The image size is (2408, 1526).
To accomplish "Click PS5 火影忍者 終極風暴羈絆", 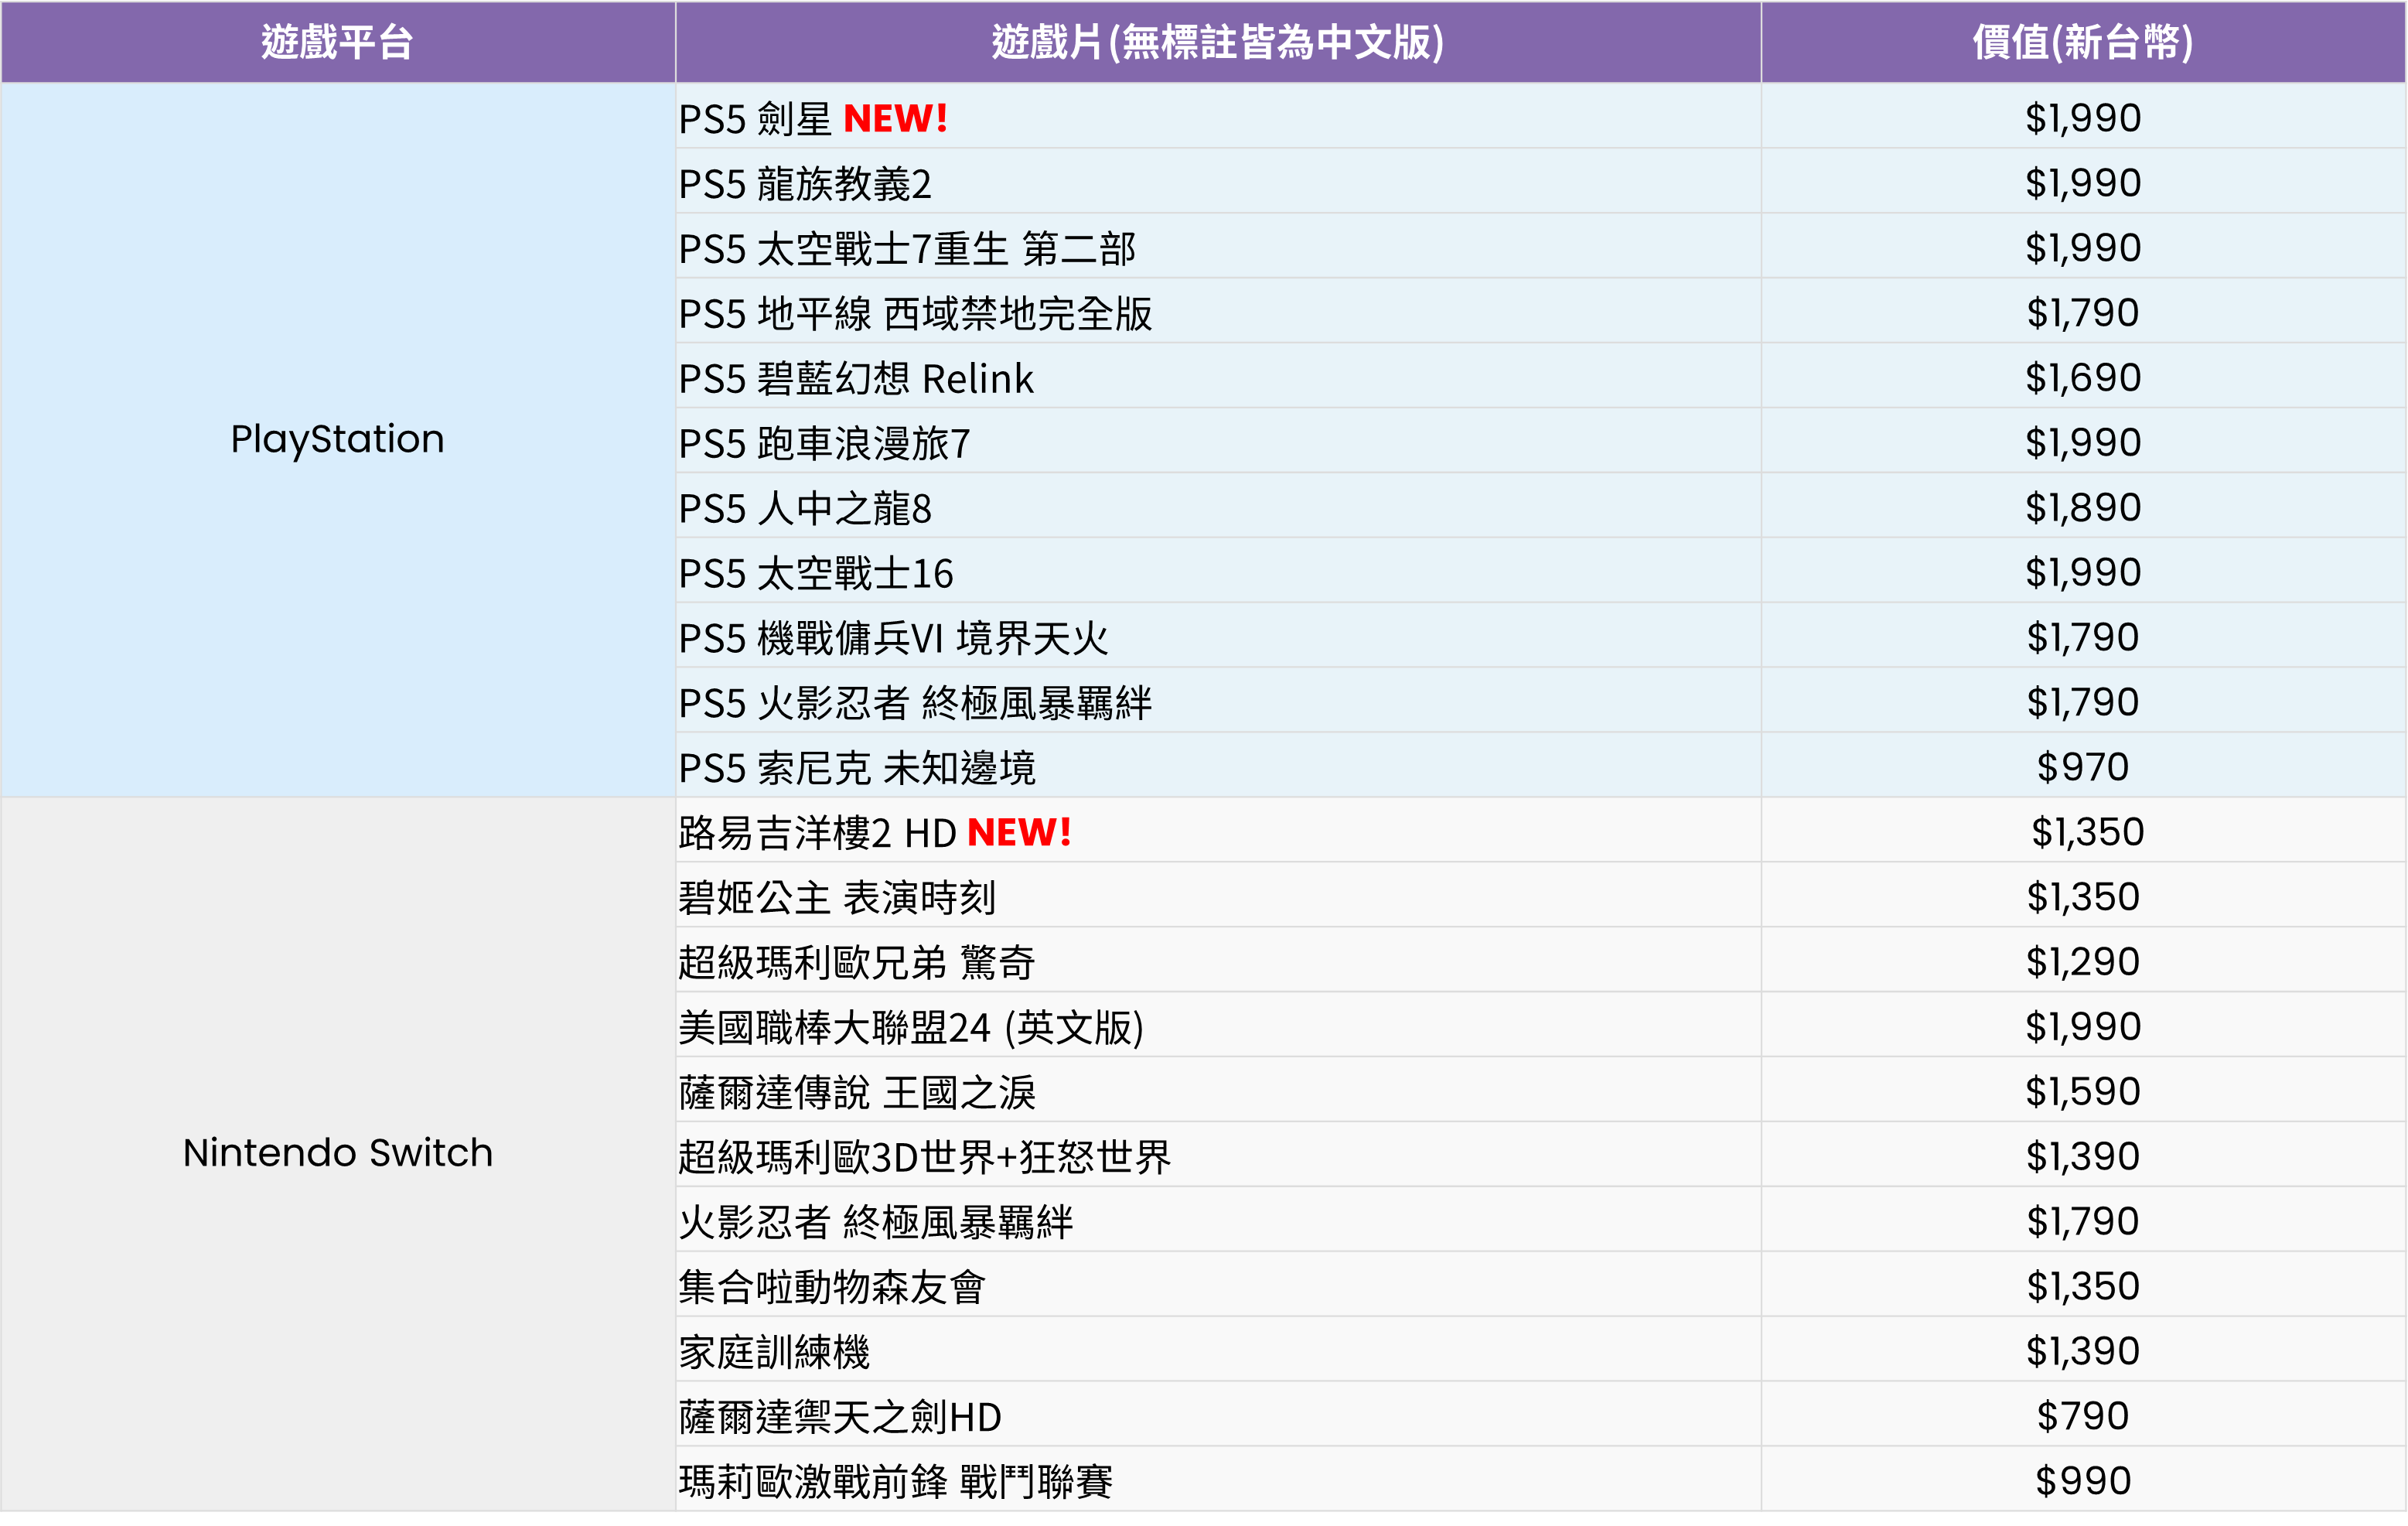I will pos(915,703).
